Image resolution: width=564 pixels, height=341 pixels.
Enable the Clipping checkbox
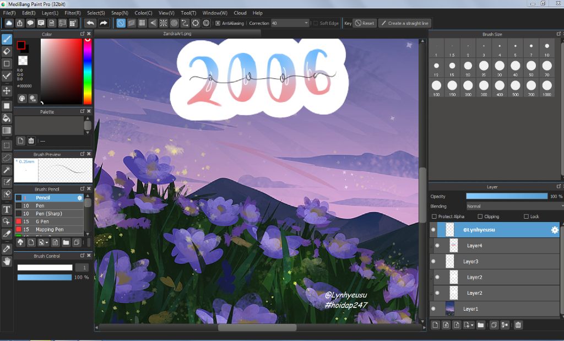(480, 216)
